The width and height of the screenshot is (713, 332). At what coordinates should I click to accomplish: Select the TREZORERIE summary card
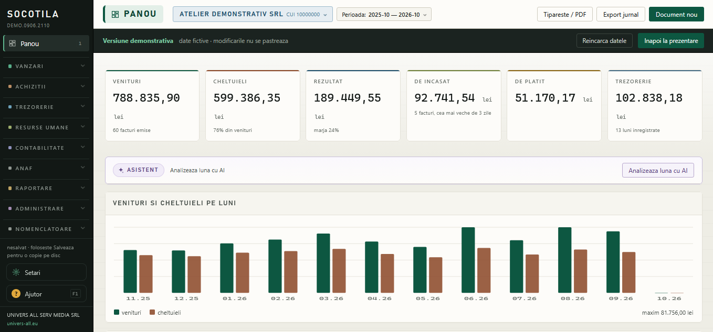pyautogui.click(x=655, y=106)
